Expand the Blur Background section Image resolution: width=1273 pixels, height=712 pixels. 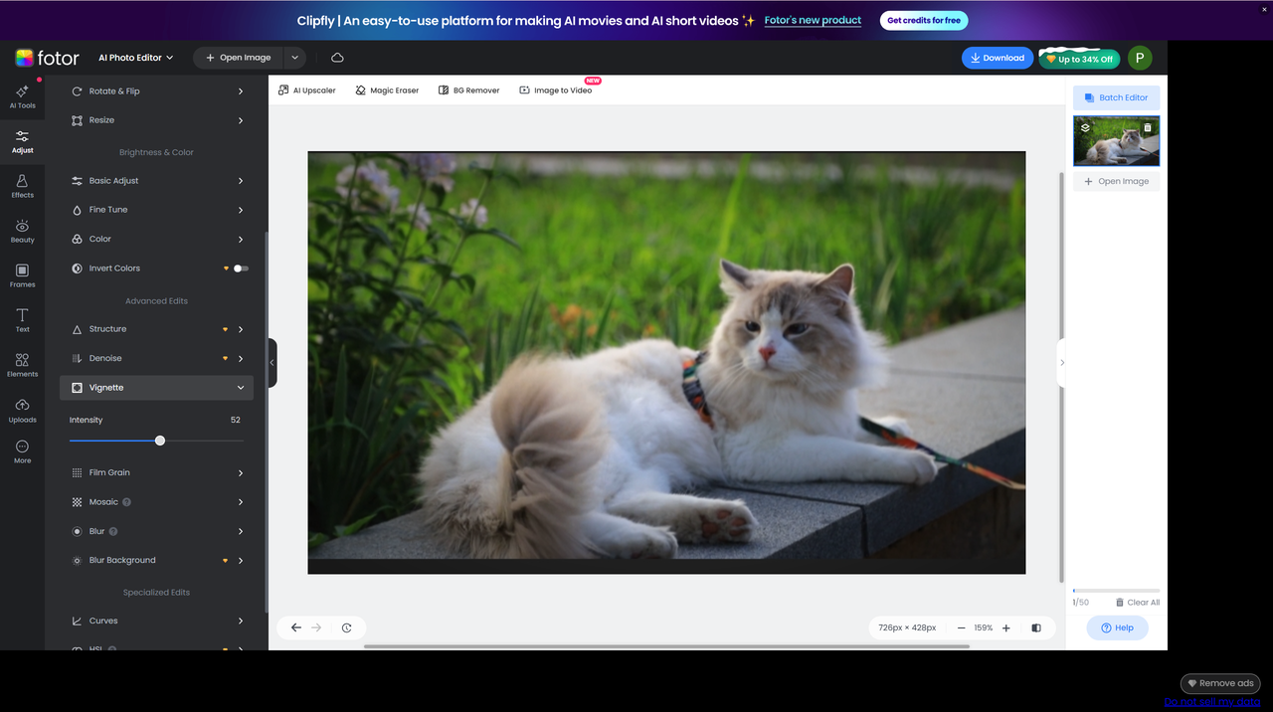[x=156, y=561]
